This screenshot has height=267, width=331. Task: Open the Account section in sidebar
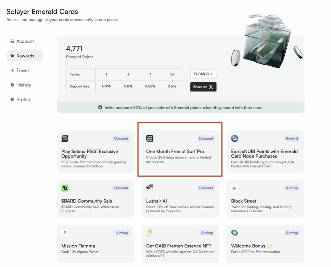click(25, 41)
